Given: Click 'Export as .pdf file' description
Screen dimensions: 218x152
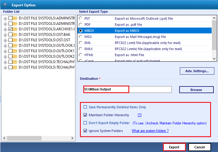Looking at the screenshot, I should 128,25.
